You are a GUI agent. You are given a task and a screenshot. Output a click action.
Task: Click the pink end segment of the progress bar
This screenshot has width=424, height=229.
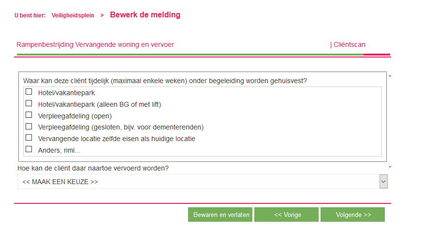click(377, 55)
